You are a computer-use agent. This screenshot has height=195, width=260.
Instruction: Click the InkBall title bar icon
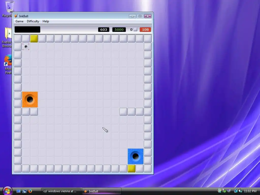point(16,16)
